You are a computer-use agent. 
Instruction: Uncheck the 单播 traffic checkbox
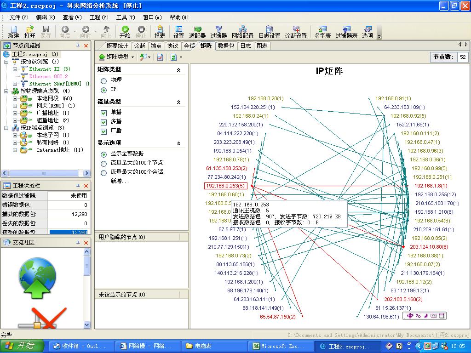[x=103, y=113]
